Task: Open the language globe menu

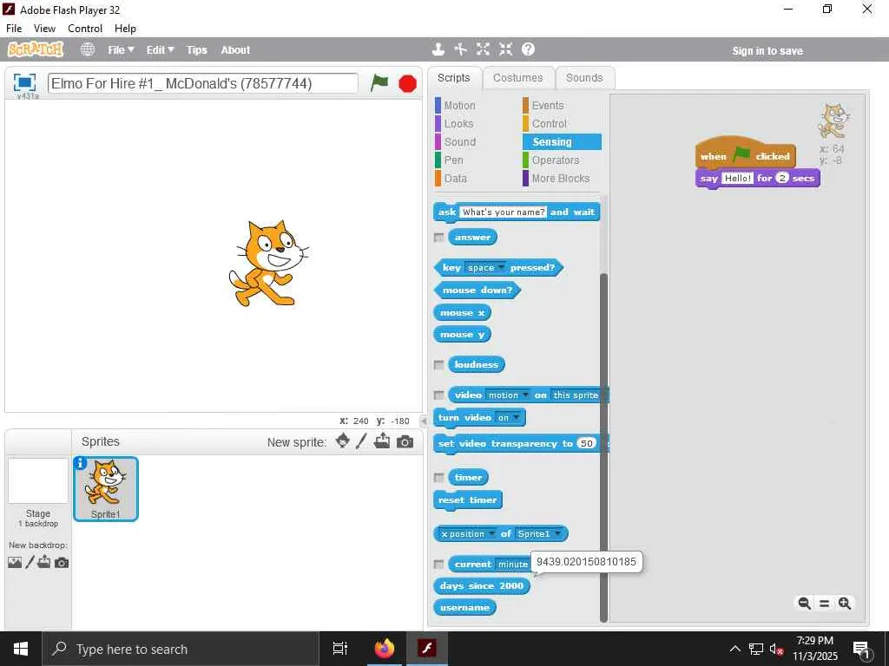Action: 88,49
